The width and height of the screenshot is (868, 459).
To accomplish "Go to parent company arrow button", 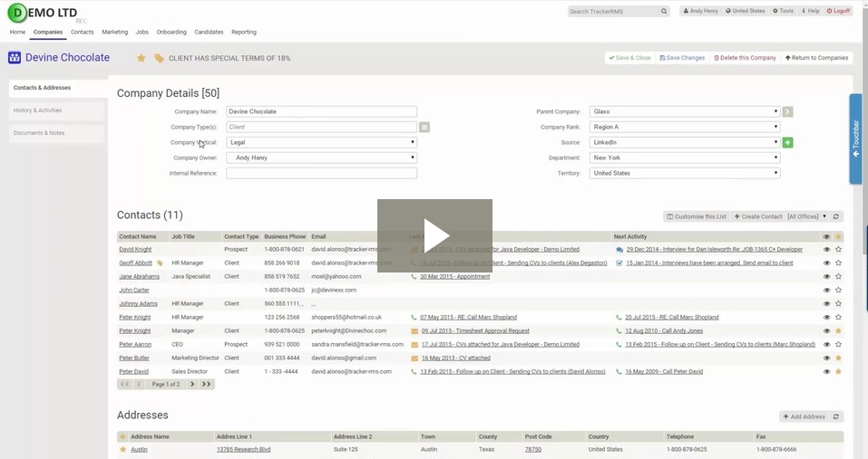I will click(x=788, y=111).
